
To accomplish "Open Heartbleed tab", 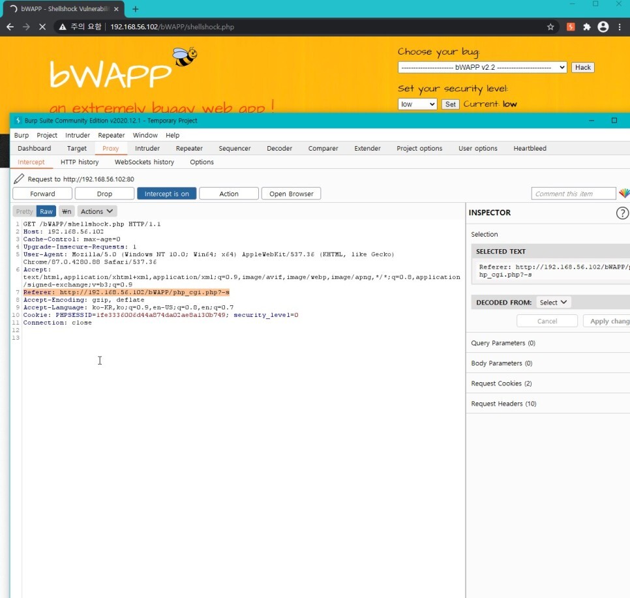I will [530, 148].
